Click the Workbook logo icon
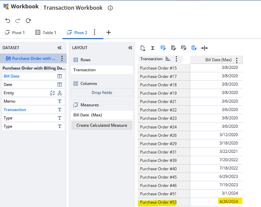Viewport: 261px width, 207px height. 6,6
